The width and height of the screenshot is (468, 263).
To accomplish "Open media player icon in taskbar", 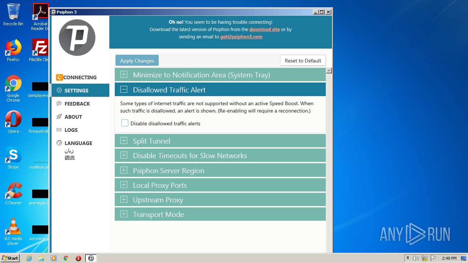I will (54, 258).
